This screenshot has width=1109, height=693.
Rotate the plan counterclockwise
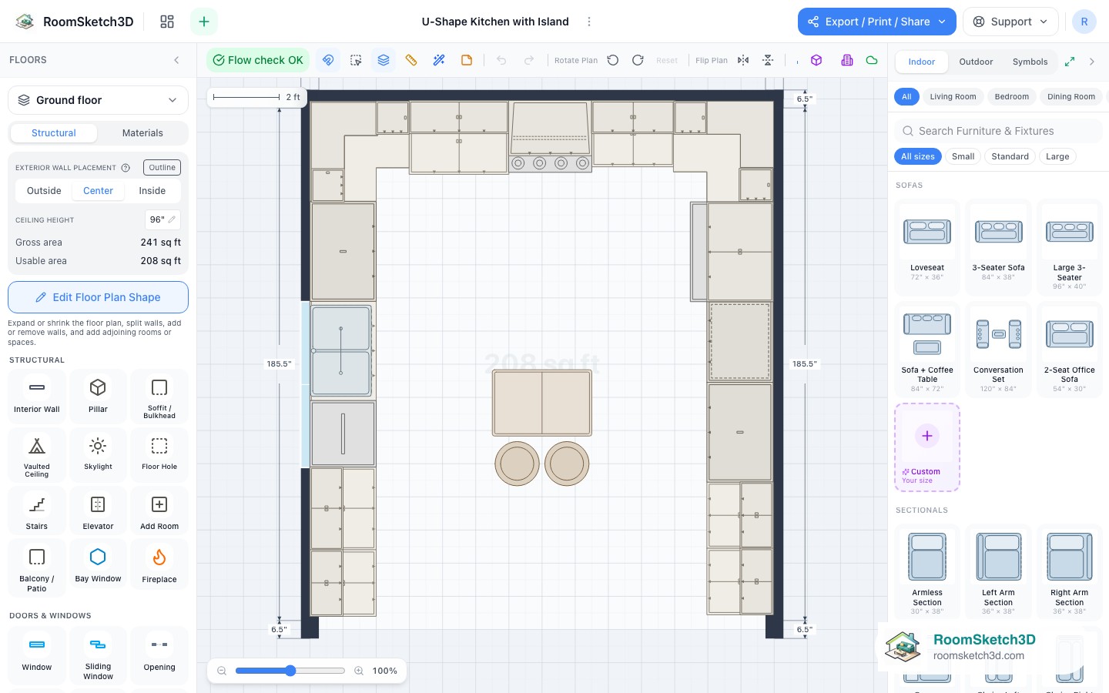pyautogui.click(x=613, y=60)
